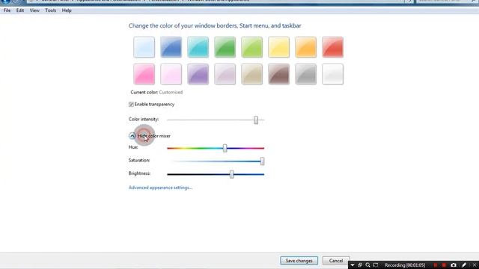Select the Lime yellow-green color swatch

[x=251, y=47]
